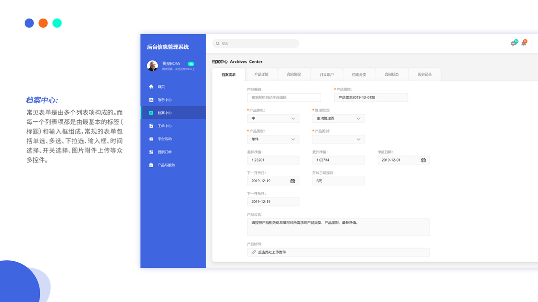Switch to the 合同状态 tab
Screen dimensions: 538x302
coord(391,74)
